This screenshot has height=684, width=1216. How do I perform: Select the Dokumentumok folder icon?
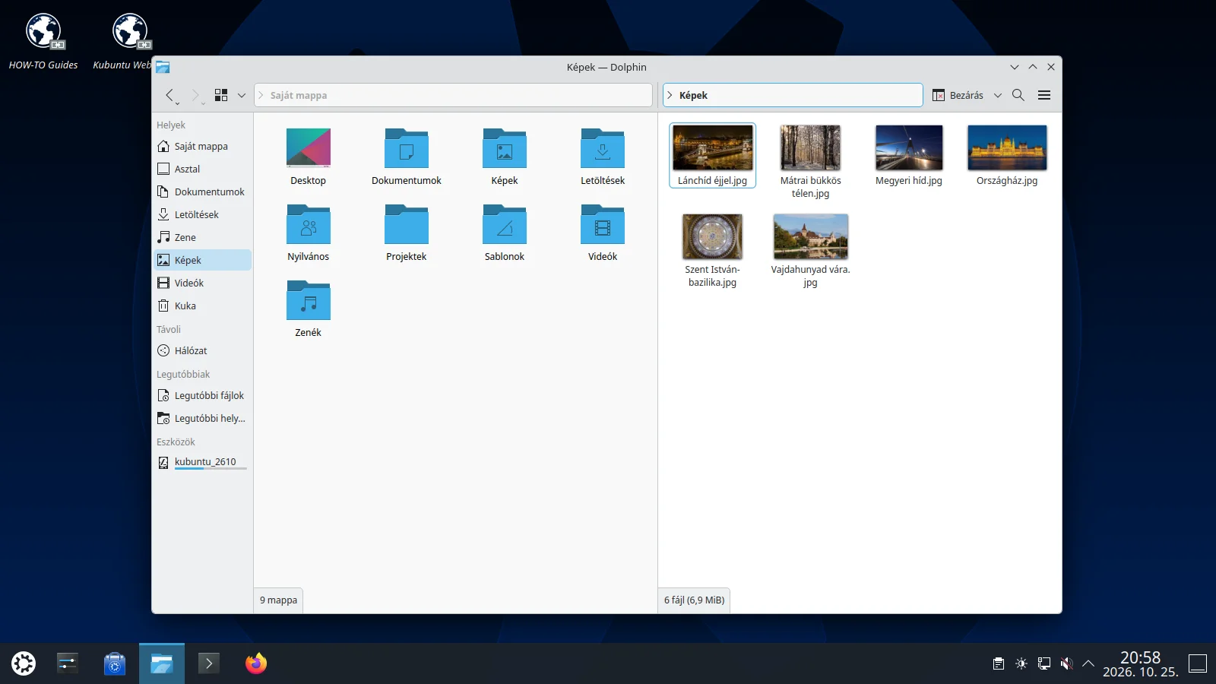pos(407,149)
